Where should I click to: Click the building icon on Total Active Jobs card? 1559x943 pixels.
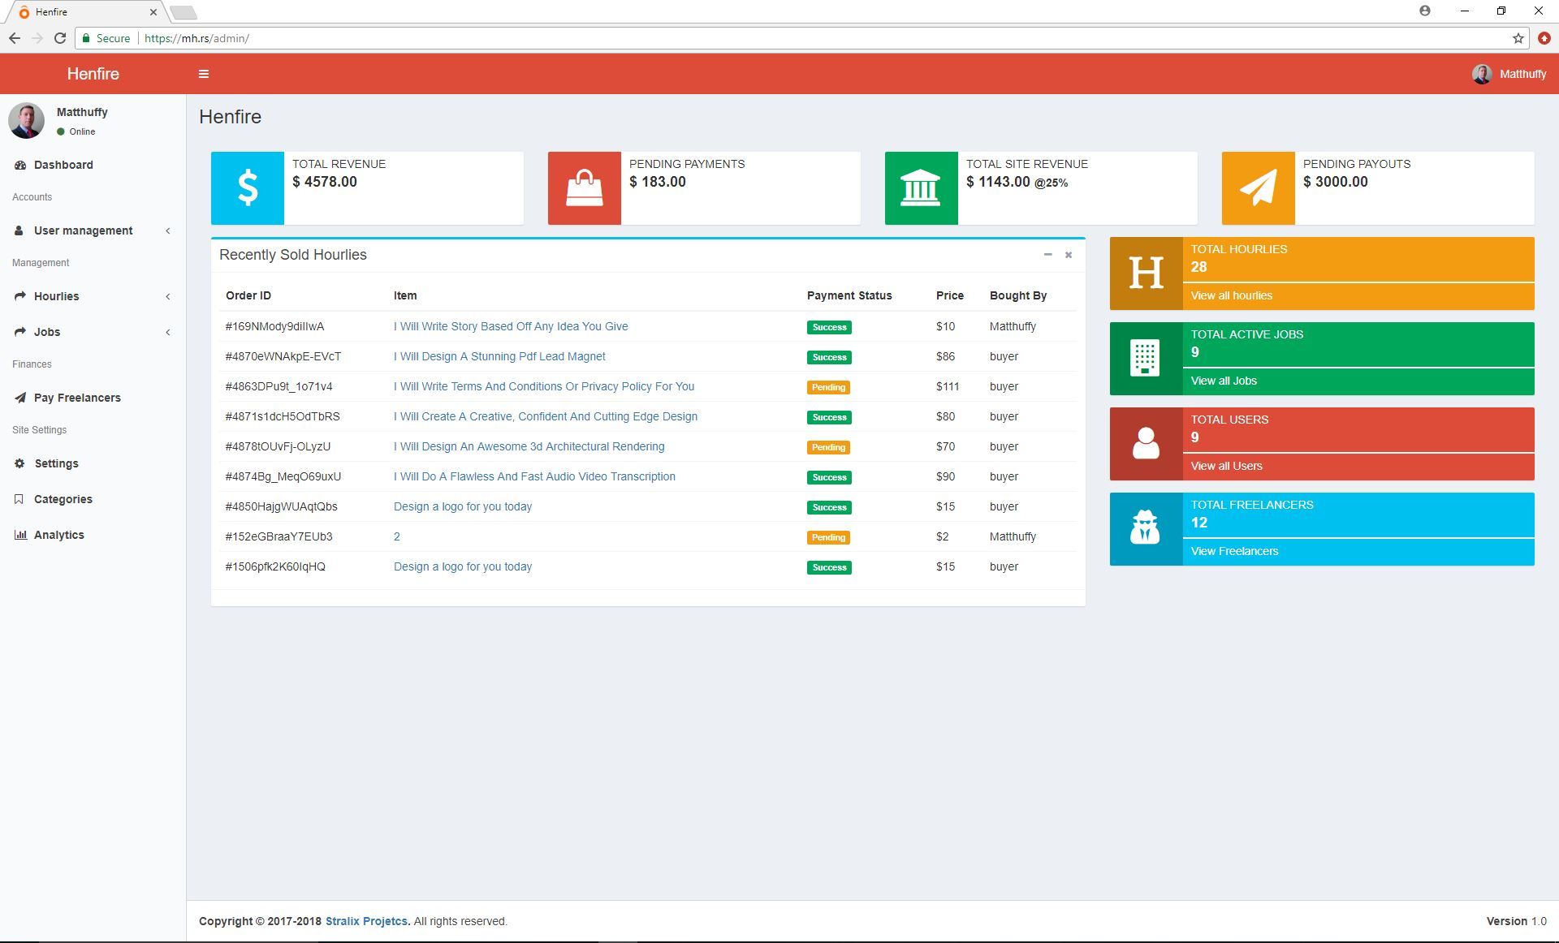(x=1146, y=359)
